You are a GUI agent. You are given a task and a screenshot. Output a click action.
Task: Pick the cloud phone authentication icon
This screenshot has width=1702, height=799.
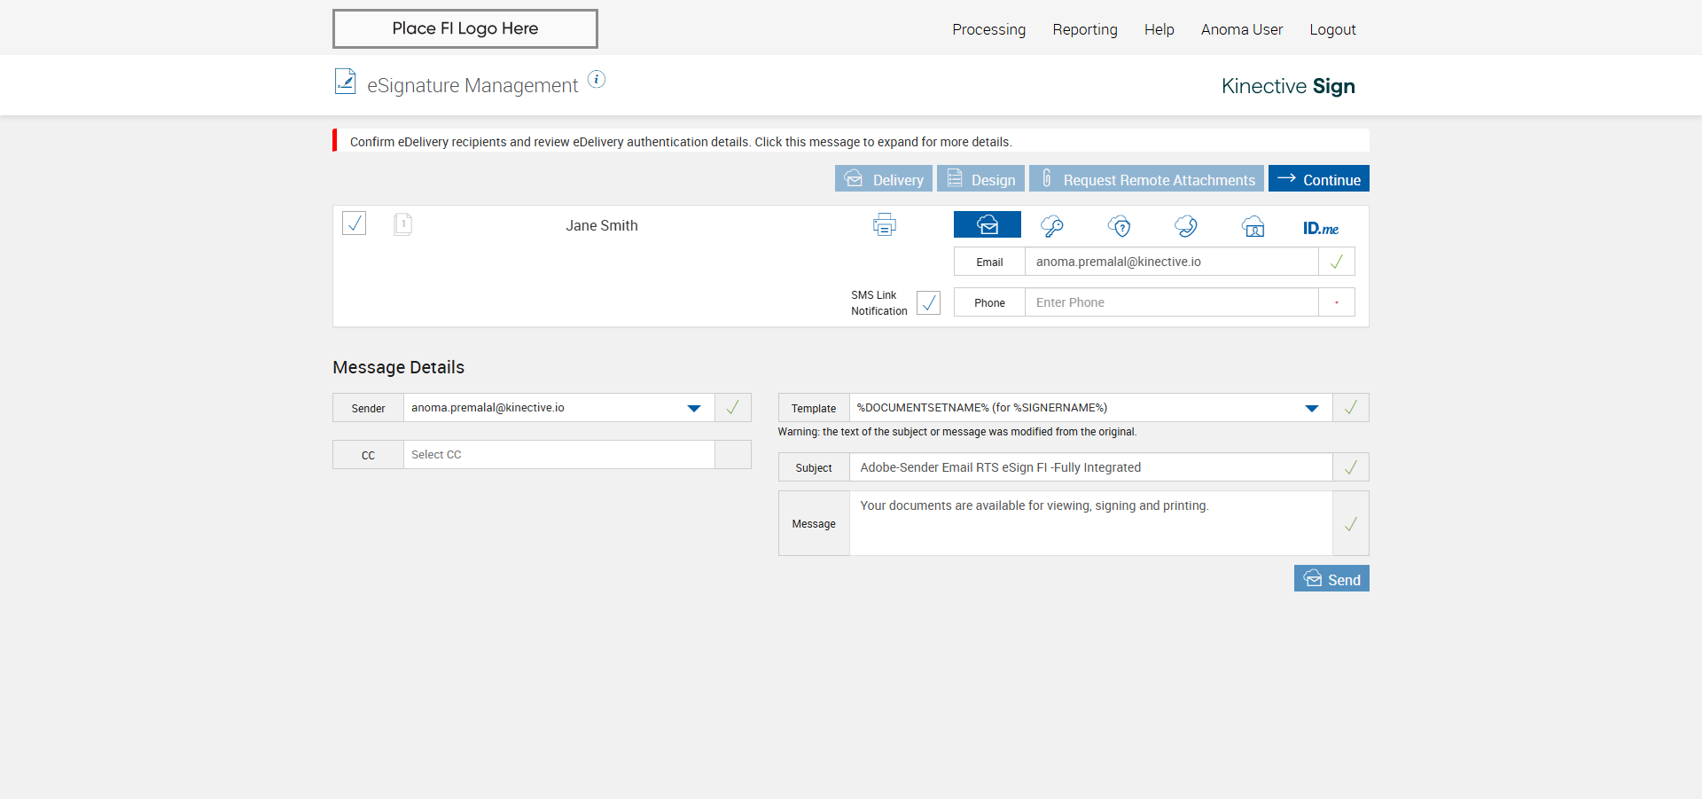(x=1186, y=226)
